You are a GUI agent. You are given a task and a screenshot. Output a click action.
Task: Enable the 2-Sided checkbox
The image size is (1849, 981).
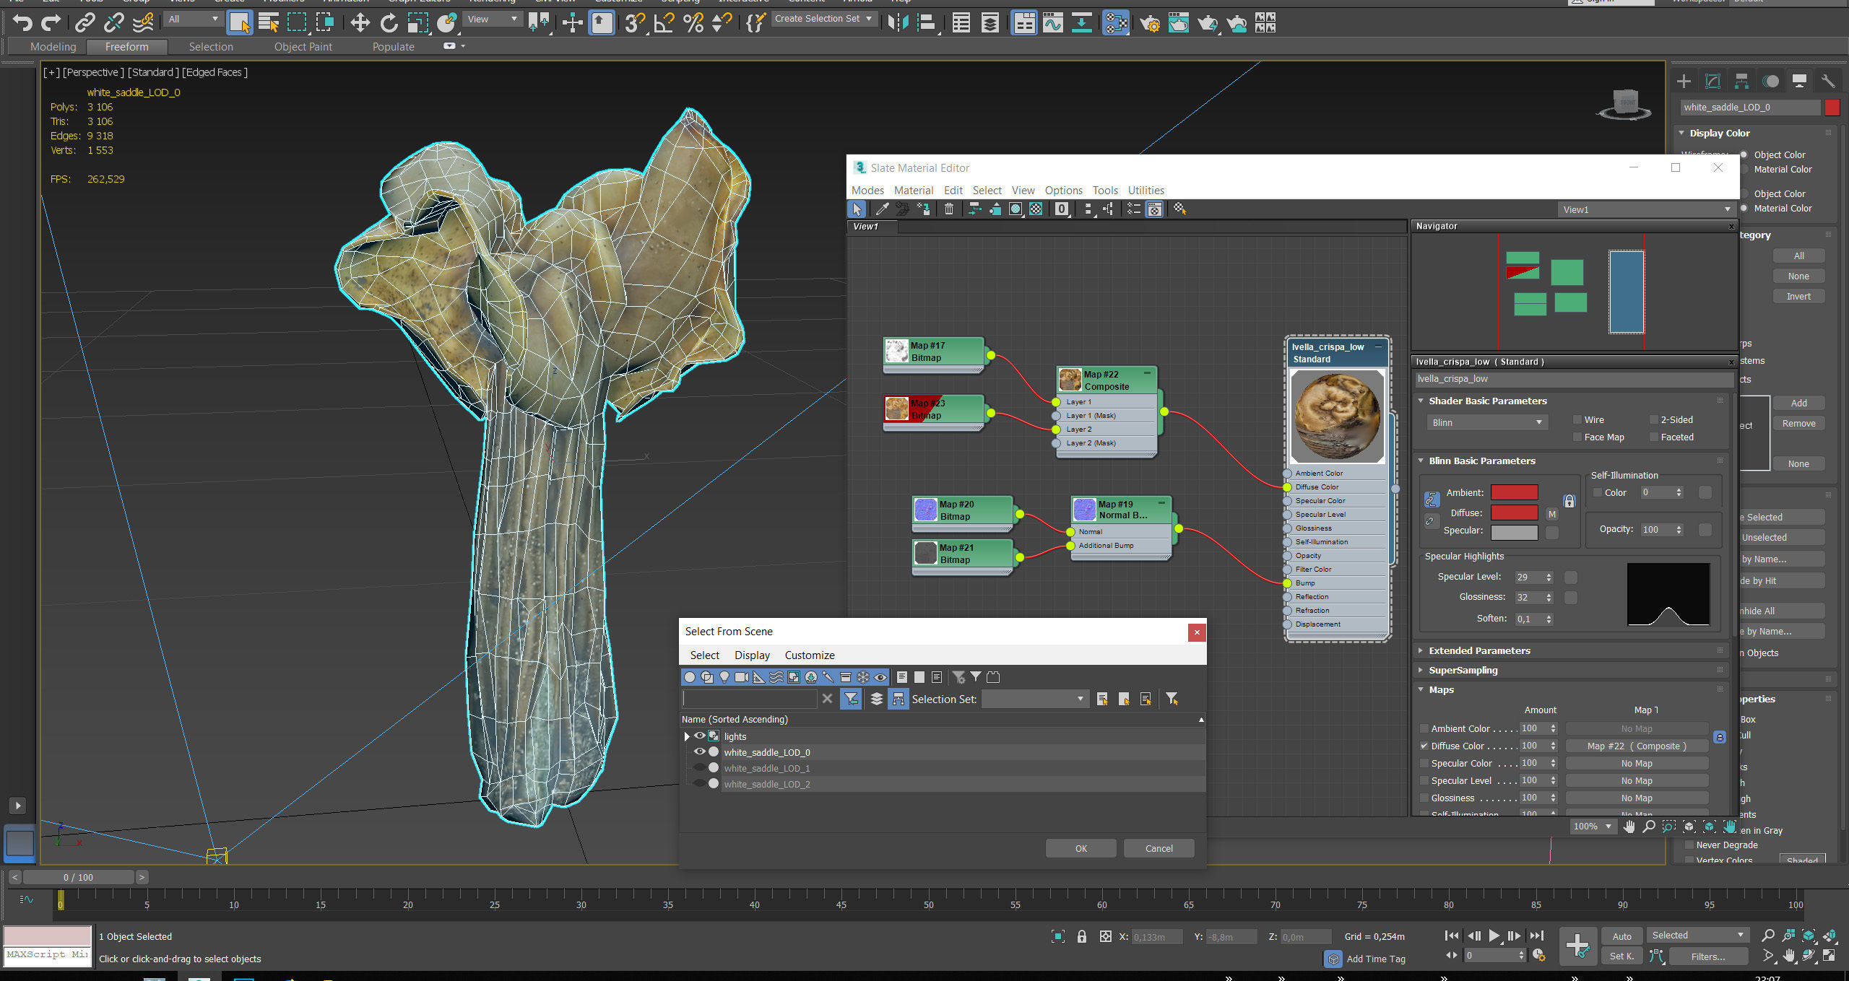click(1653, 419)
